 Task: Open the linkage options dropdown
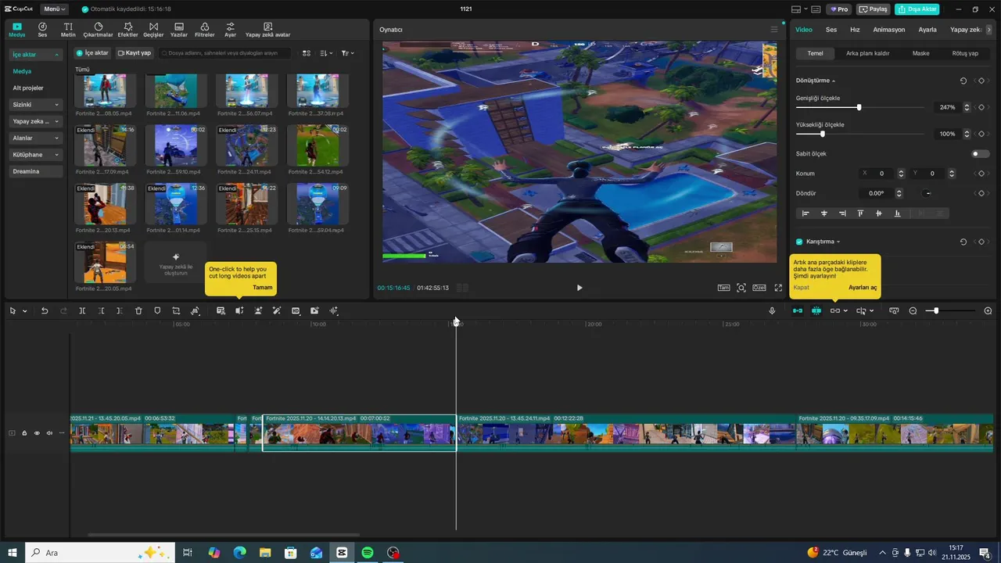pos(845,310)
